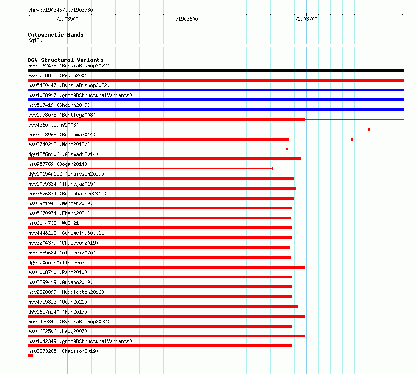This screenshot has height=374, width=417.
Task: Click the red bar under dgv4256n106
Action: (164, 159)
